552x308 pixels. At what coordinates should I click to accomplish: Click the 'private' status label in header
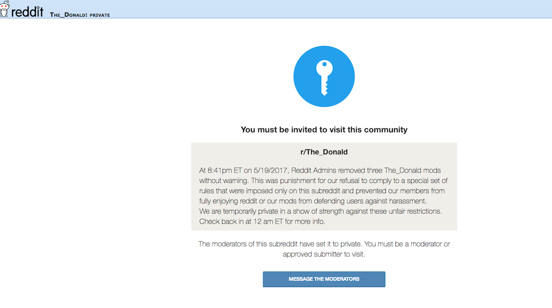pos(100,15)
